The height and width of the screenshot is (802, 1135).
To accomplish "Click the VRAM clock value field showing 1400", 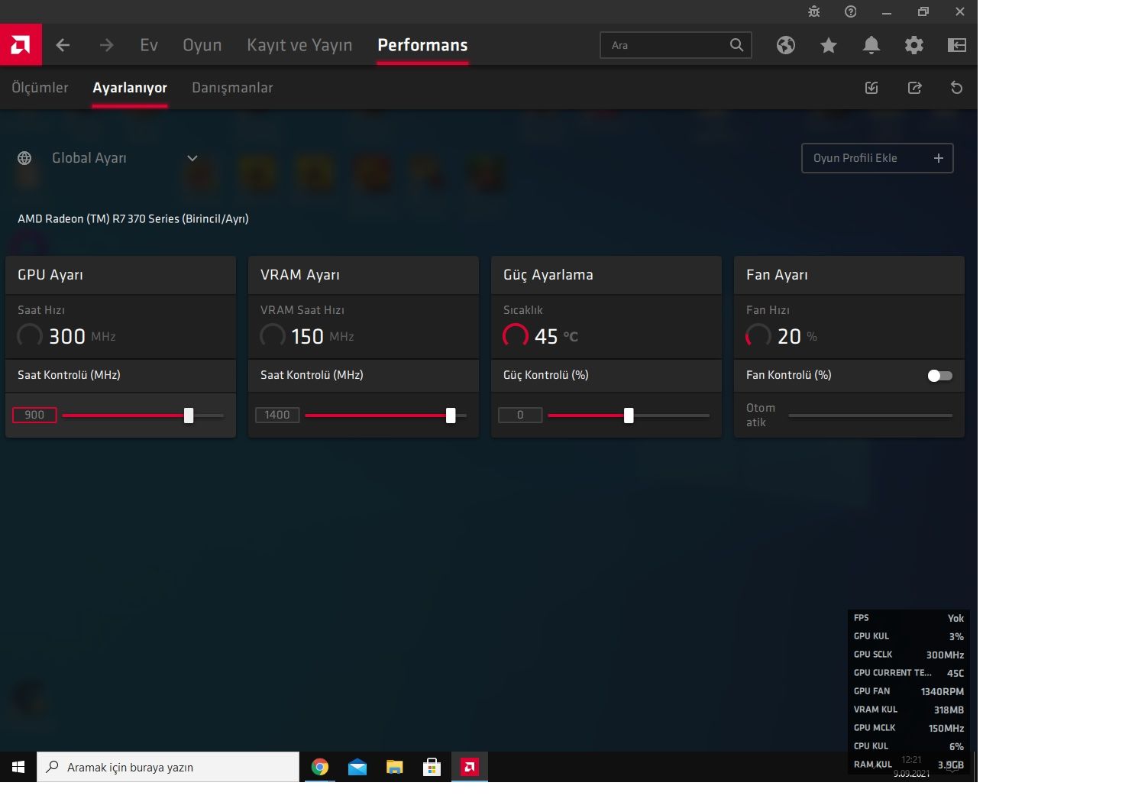I will [x=277, y=415].
